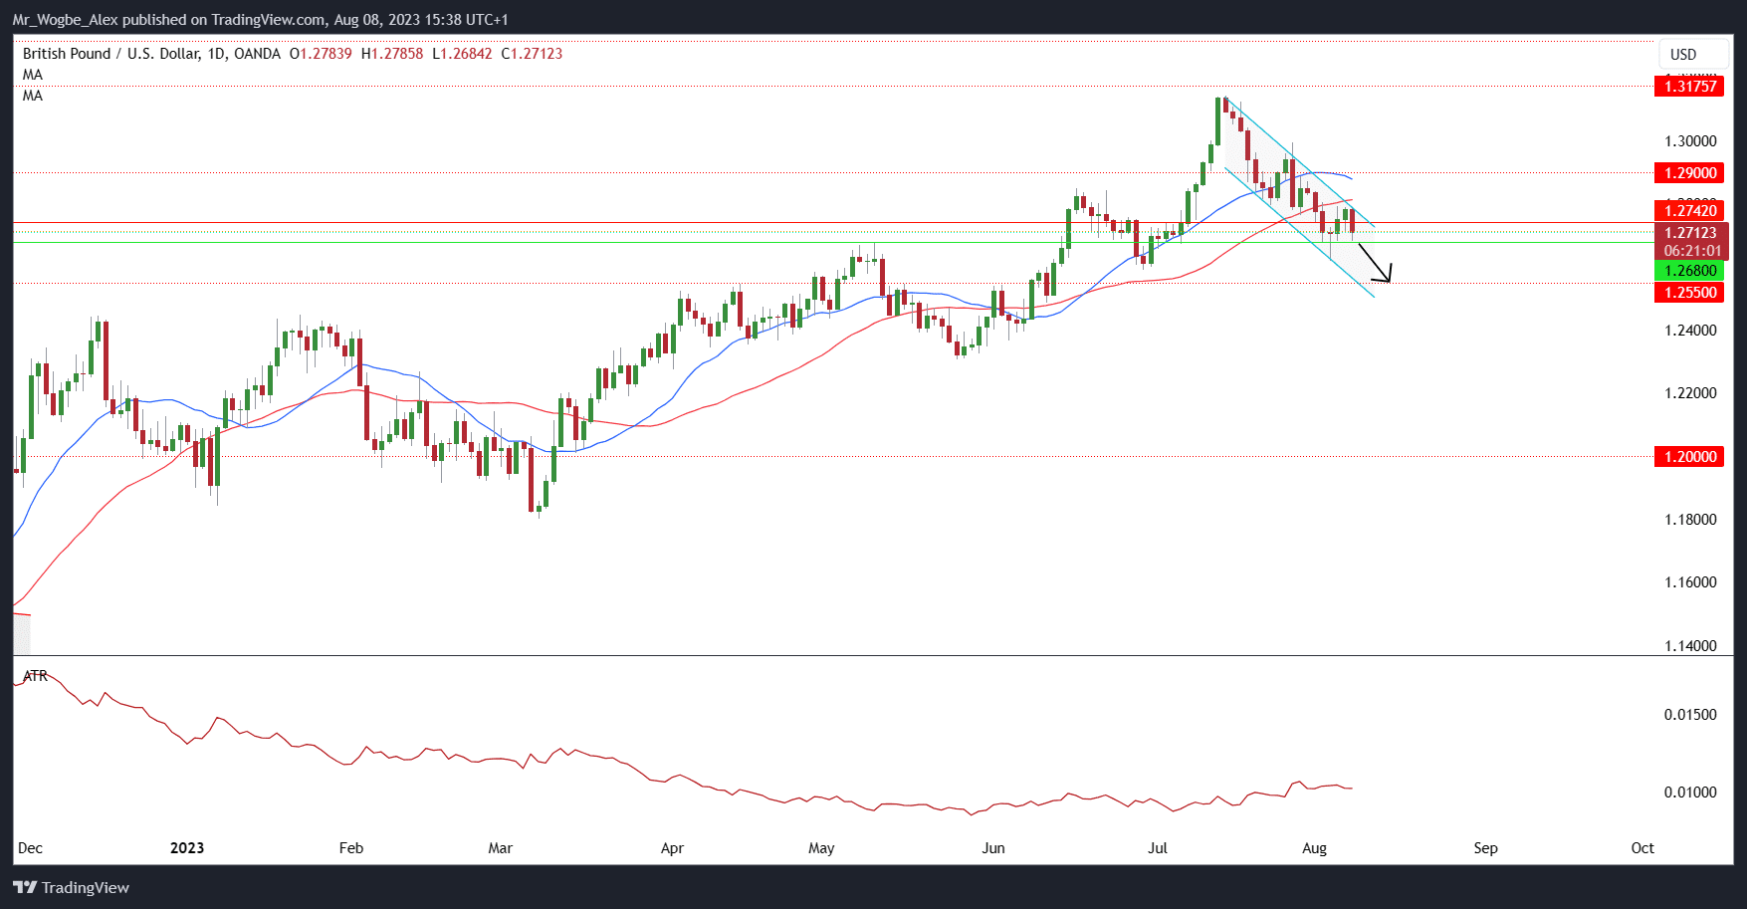
Task: Click the green 1.26800 price label
Action: (x=1691, y=271)
